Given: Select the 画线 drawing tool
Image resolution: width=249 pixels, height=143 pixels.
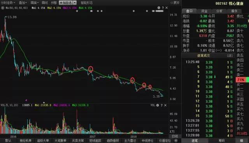Looking at the screenshot, I should 45,3.
